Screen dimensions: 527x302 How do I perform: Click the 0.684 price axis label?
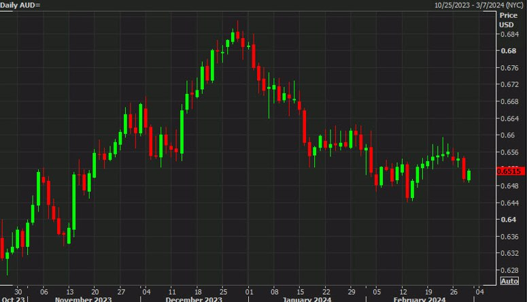509,34
